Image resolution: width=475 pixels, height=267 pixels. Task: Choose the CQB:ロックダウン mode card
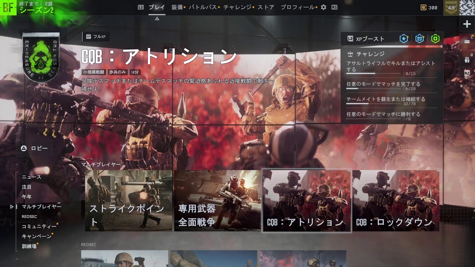pyautogui.click(x=396, y=201)
